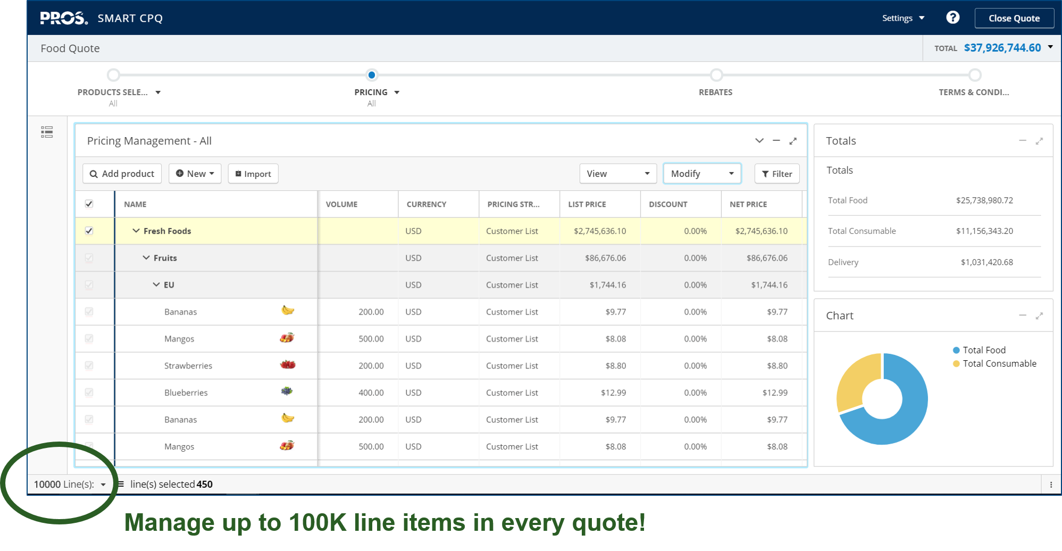Click the Close Quote button

click(1014, 18)
